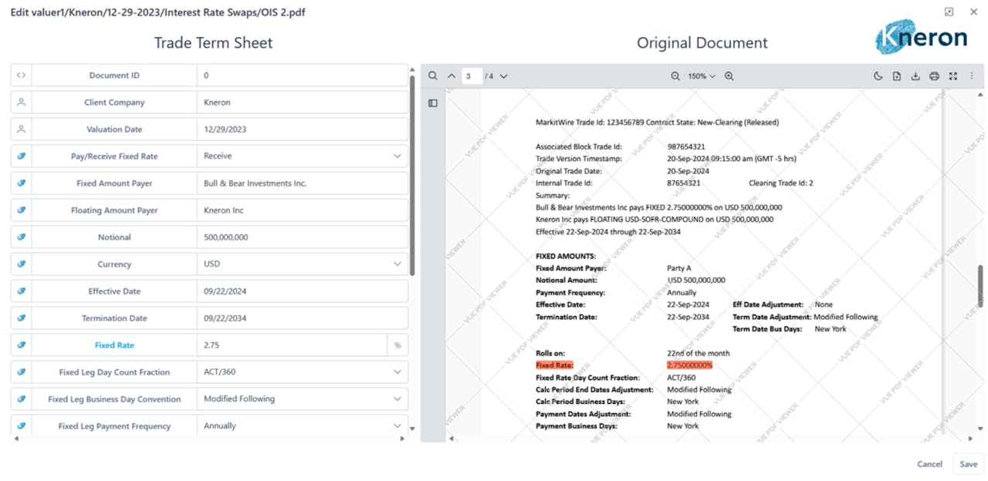988x481 pixels.
Task: Edit the Floating Amount Payer field
Action: click(x=303, y=210)
